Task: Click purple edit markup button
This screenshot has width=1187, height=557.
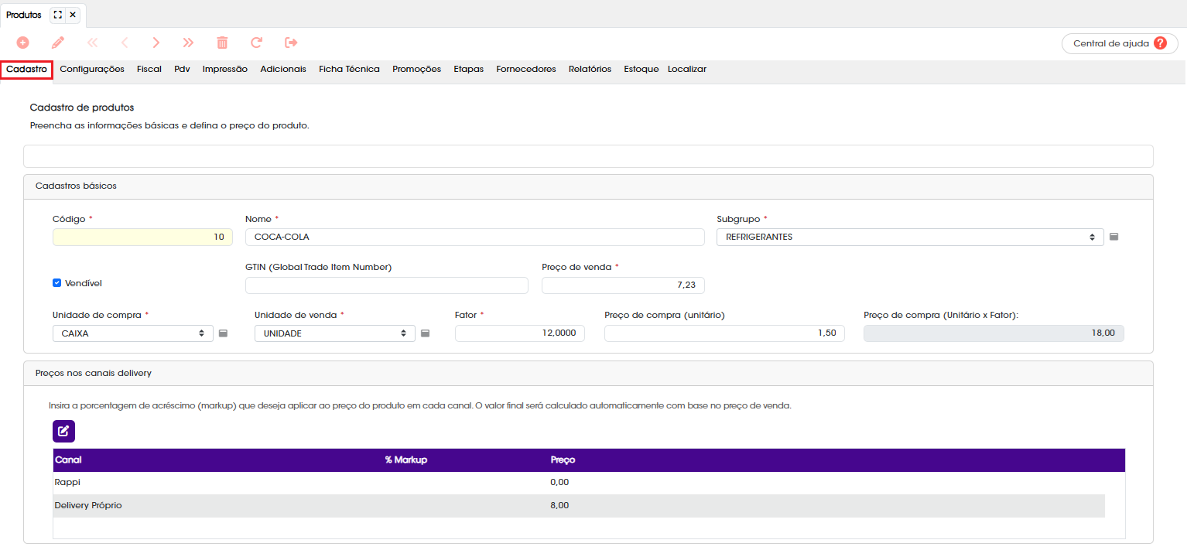Action: click(x=63, y=431)
